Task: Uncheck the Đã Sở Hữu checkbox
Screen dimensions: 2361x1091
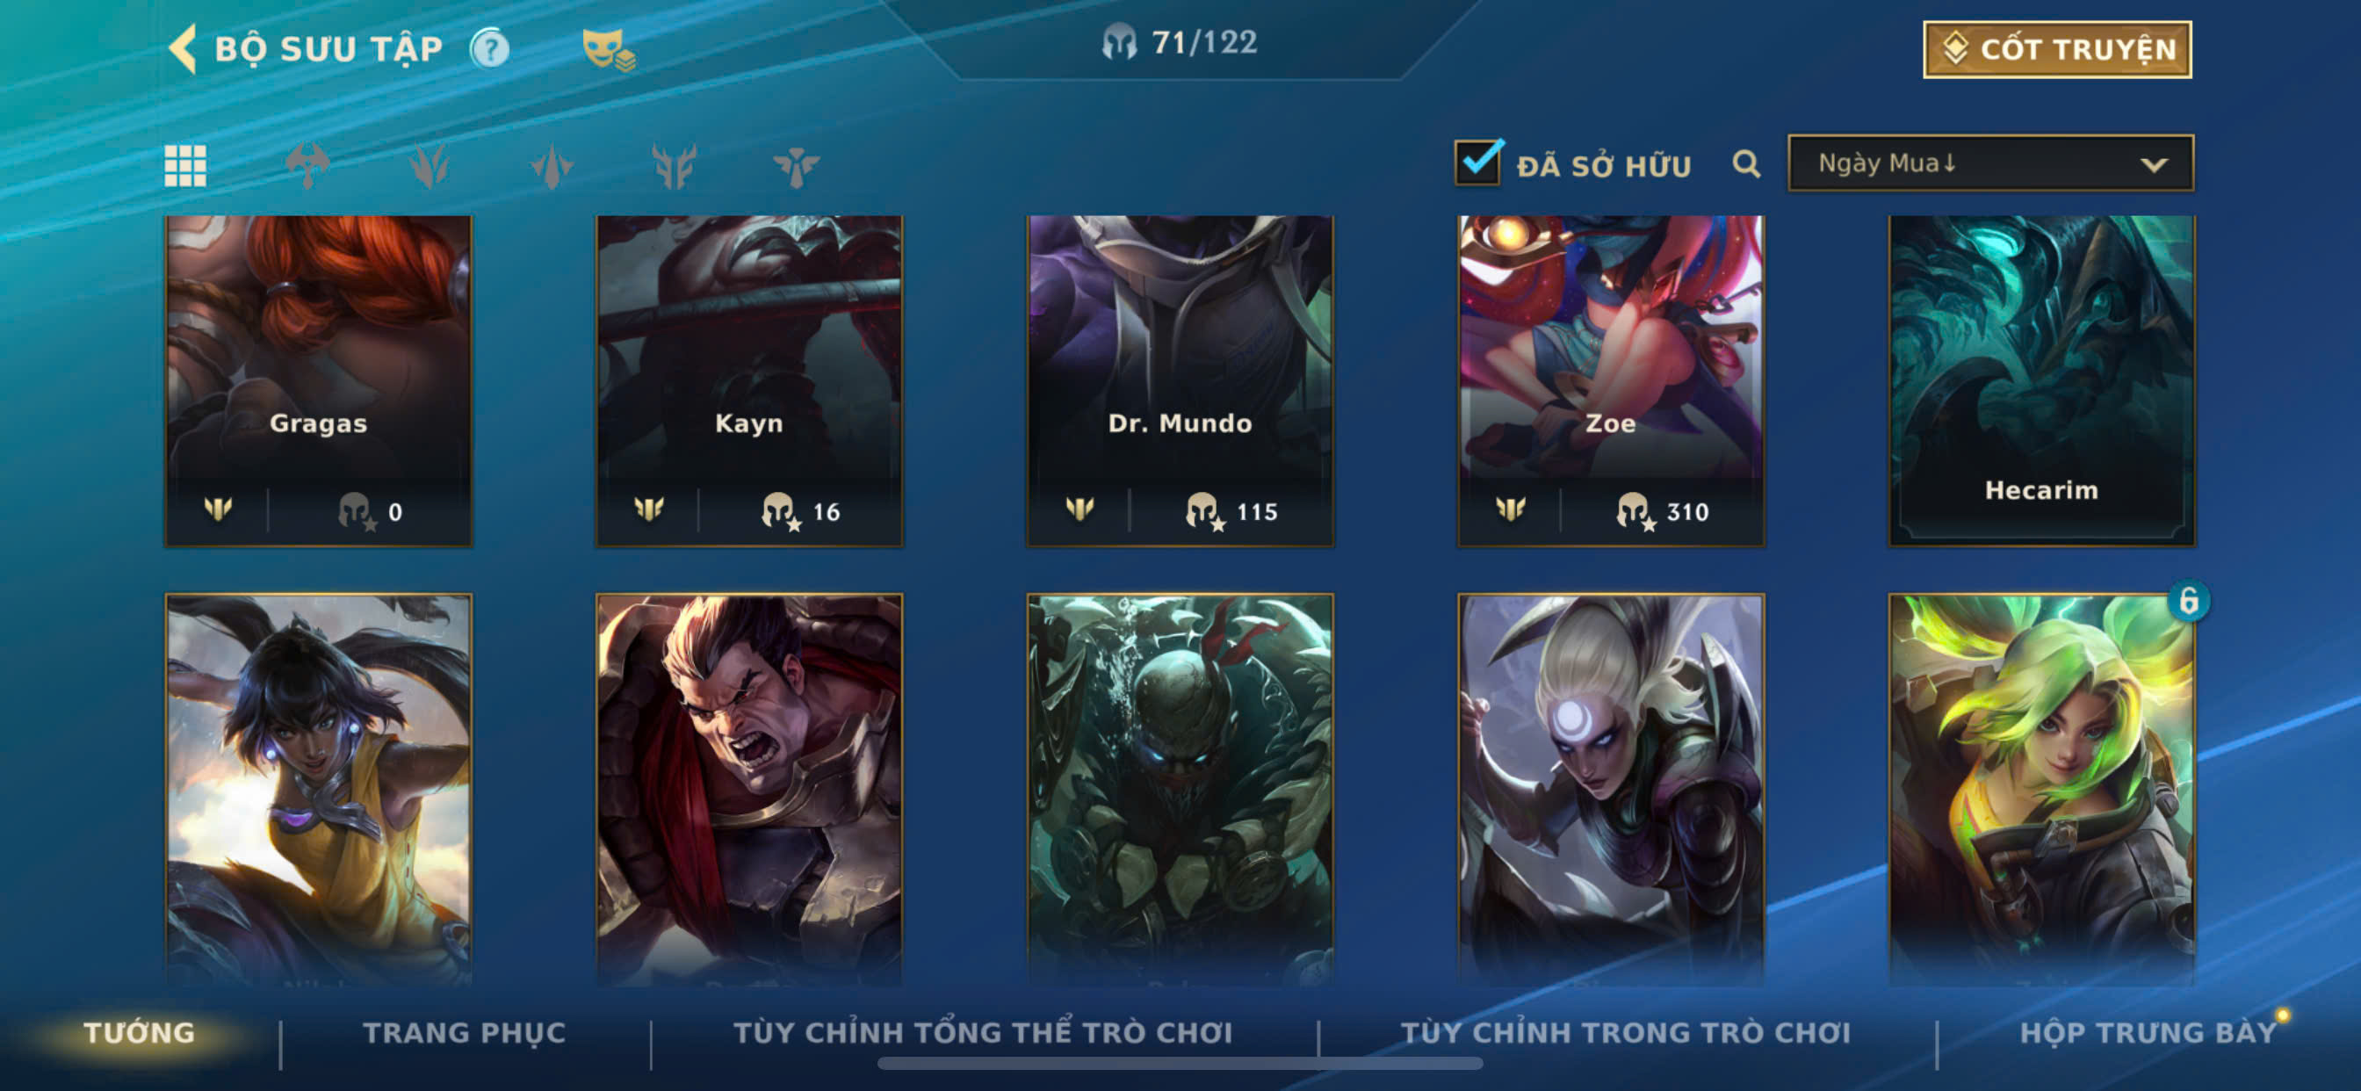Action: click(x=1478, y=163)
